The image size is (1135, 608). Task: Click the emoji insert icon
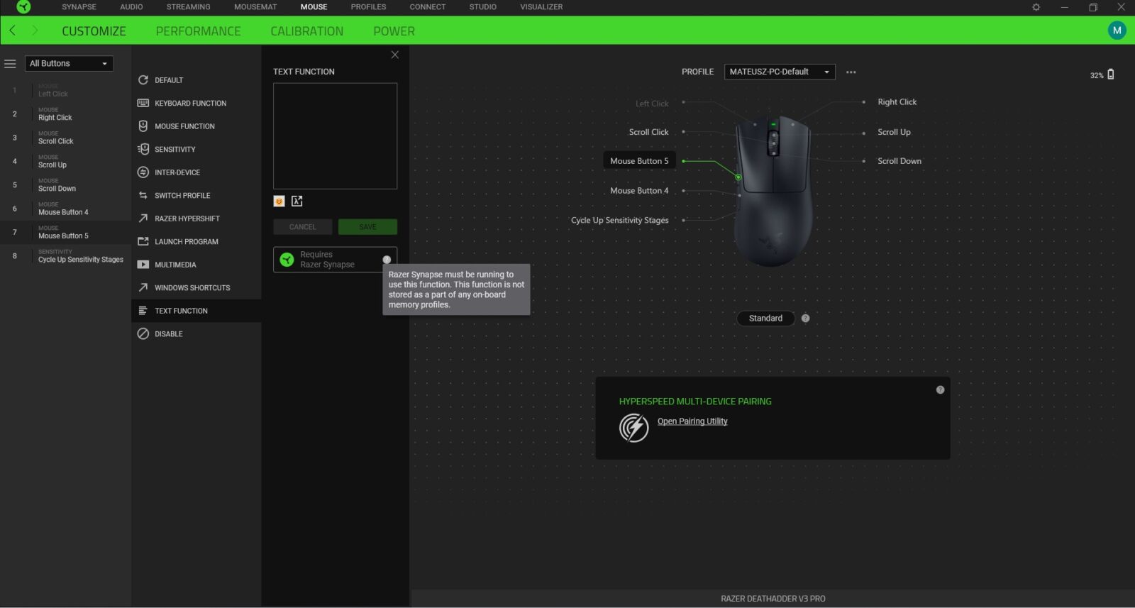279,201
